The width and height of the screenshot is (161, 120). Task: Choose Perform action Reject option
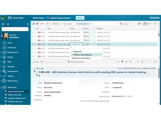[87, 58]
